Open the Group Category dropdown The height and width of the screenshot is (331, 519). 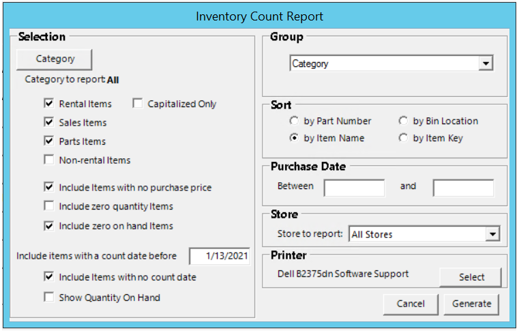click(485, 63)
